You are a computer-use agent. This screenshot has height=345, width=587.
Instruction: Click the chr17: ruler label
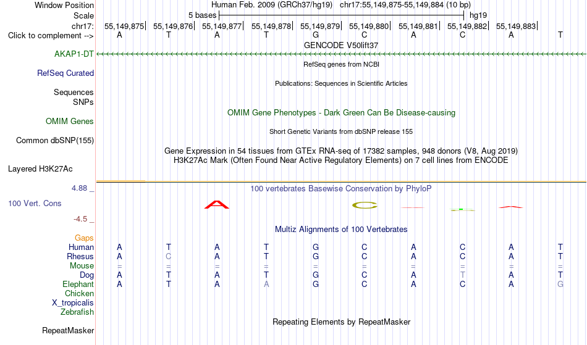point(82,26)
